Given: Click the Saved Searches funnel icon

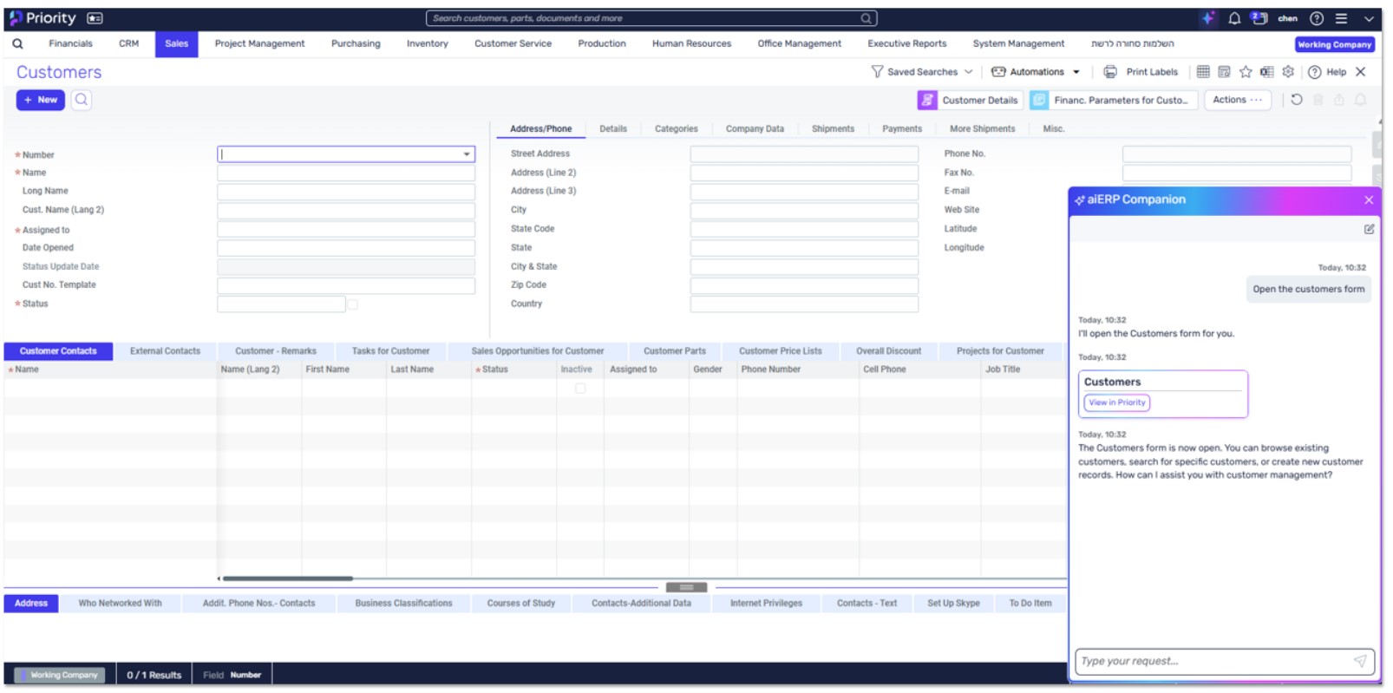Looking at the screenshot, I should (x=877, y=72).
